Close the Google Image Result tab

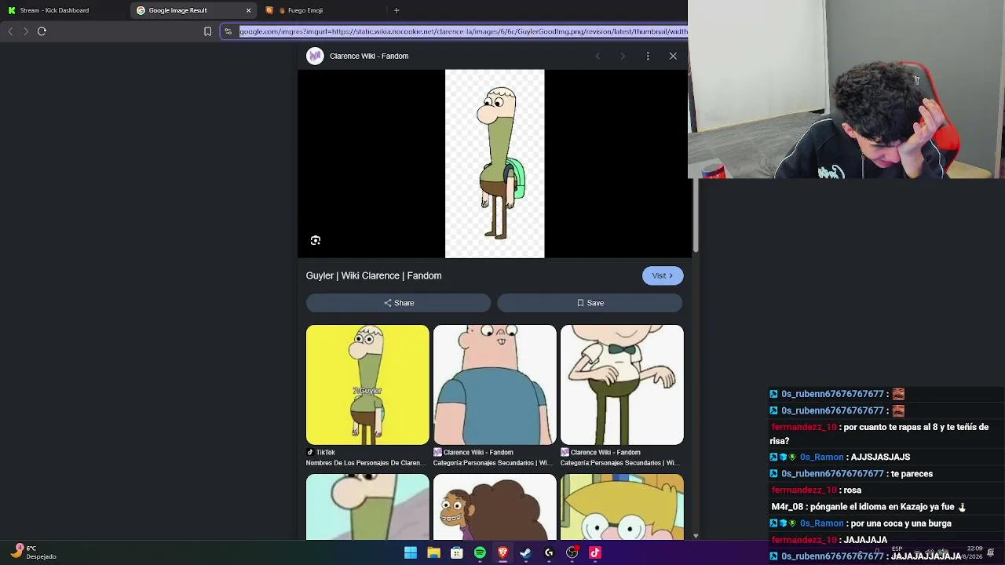click(248, 10)
